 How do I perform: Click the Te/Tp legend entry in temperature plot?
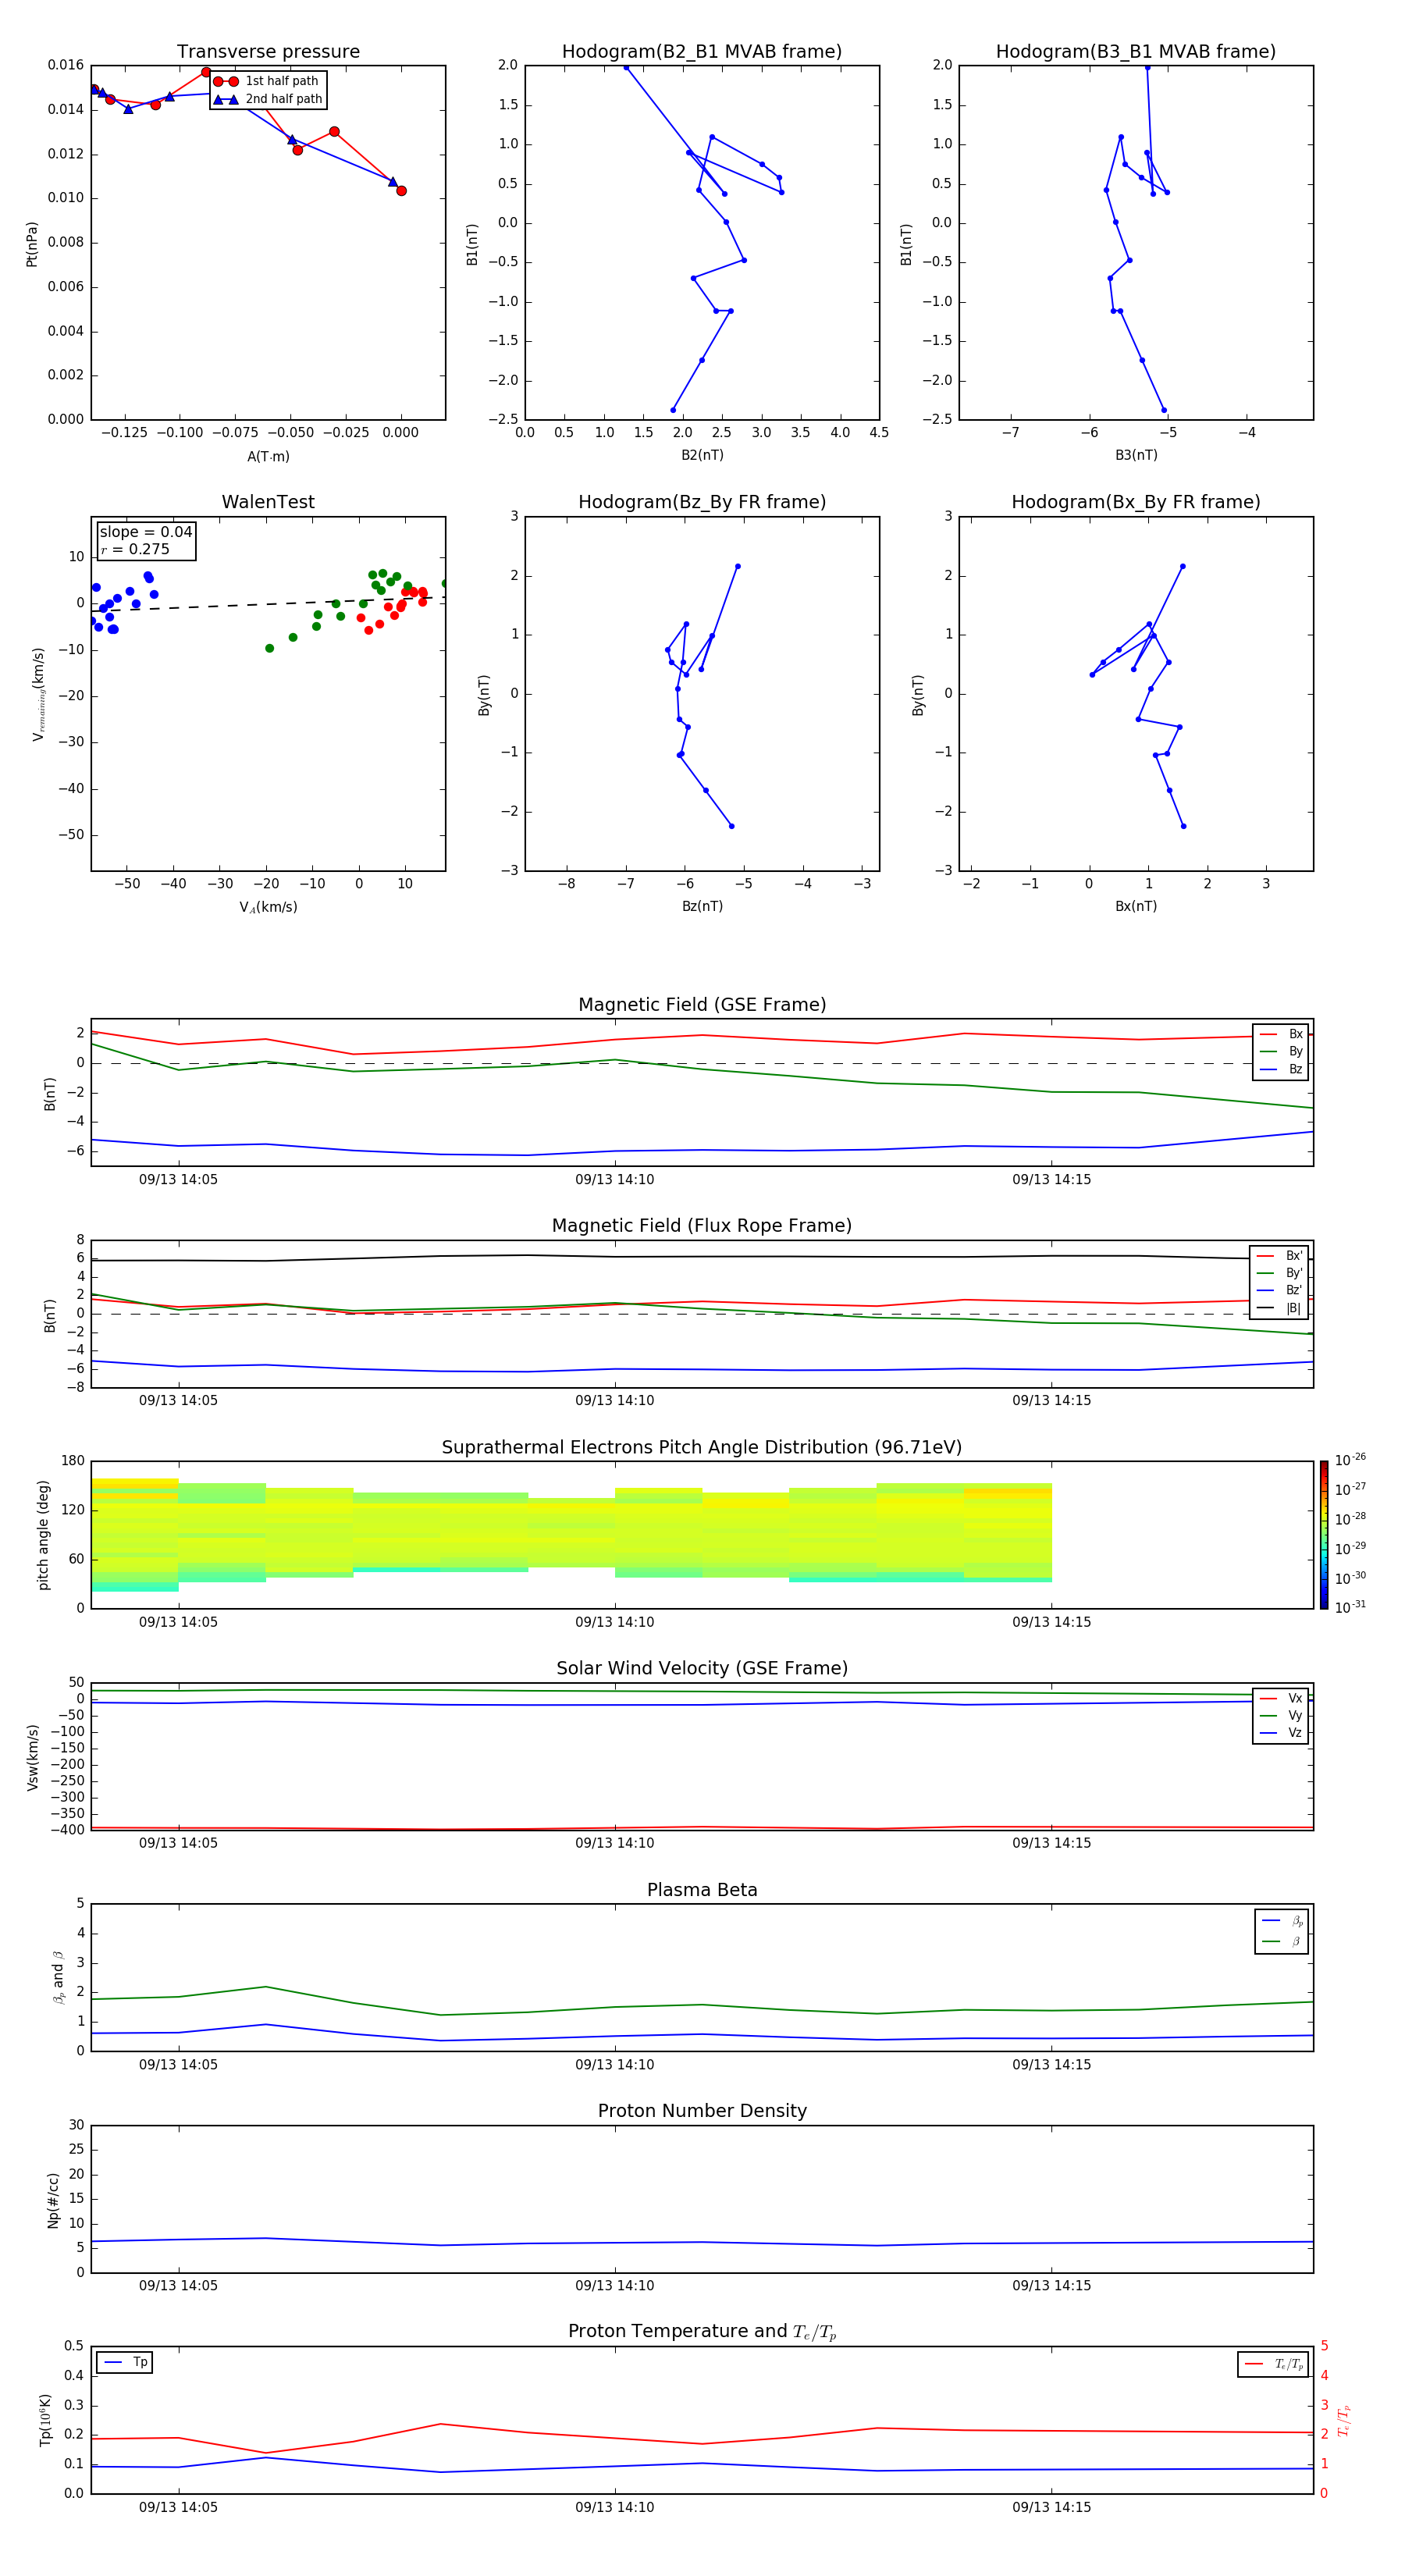(1273, 2364)
